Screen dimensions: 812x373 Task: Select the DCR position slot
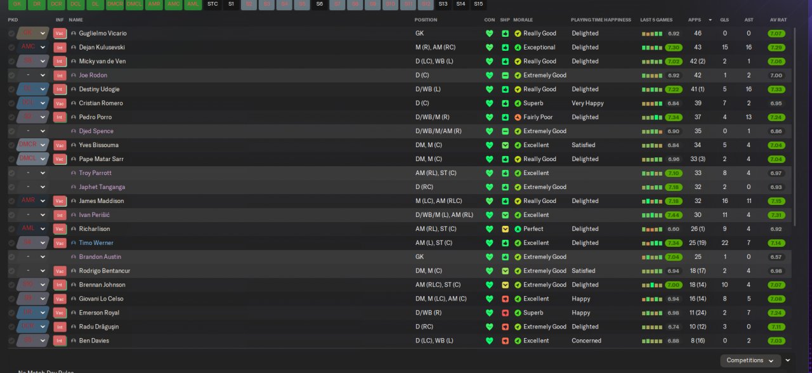[56, 4]
